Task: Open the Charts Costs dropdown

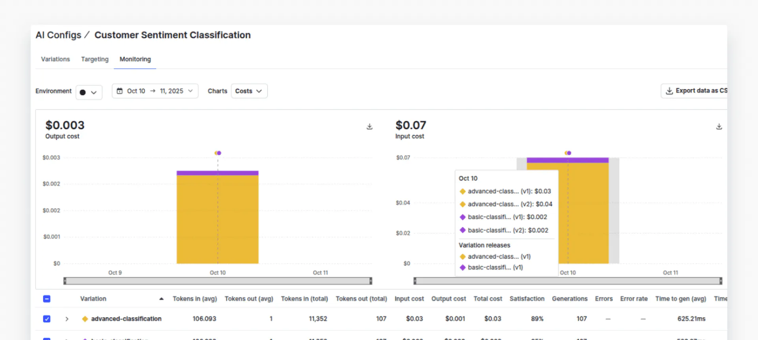Action: [249, 91]
